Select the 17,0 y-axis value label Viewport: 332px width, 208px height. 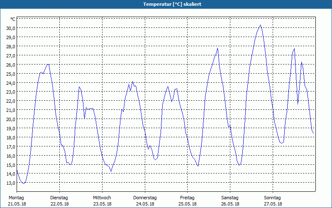coord(10,146)
